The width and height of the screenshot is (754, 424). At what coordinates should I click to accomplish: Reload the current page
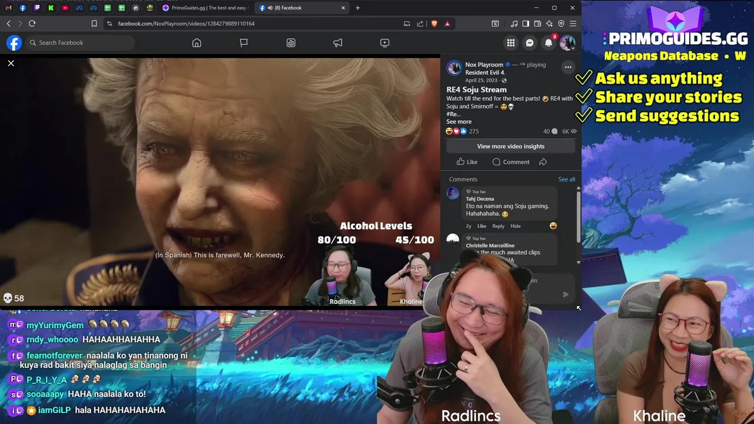[x=32, y=24]
